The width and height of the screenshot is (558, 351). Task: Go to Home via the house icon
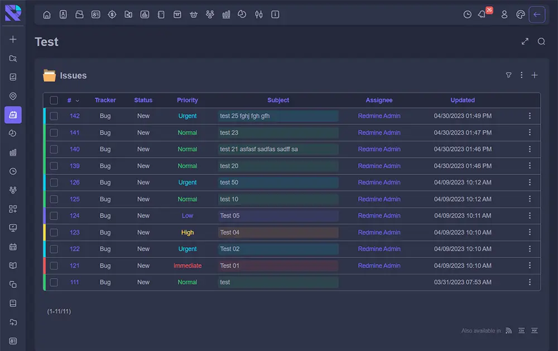coord(47,14)
